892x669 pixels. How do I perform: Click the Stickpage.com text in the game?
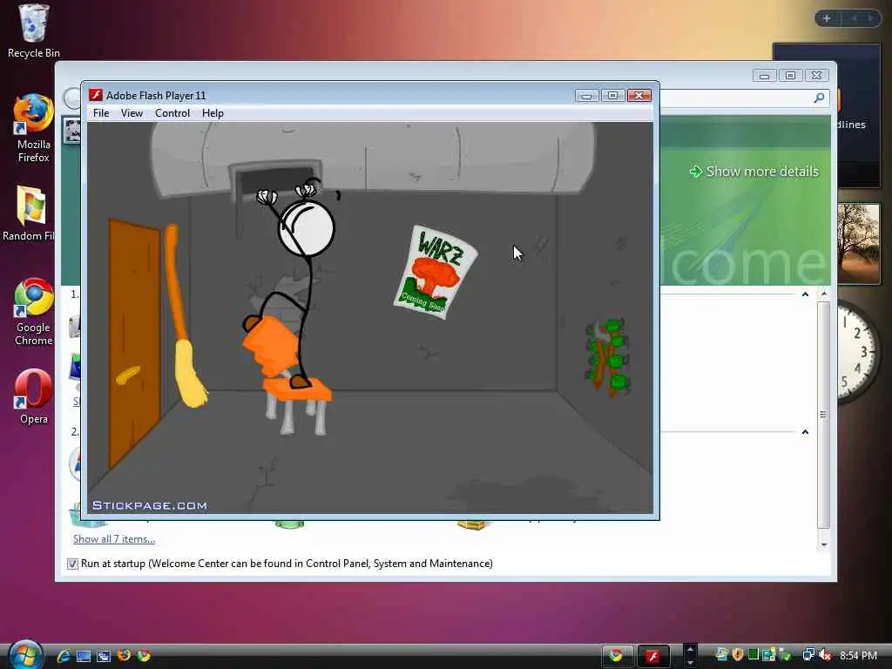(x=150, y=505)
